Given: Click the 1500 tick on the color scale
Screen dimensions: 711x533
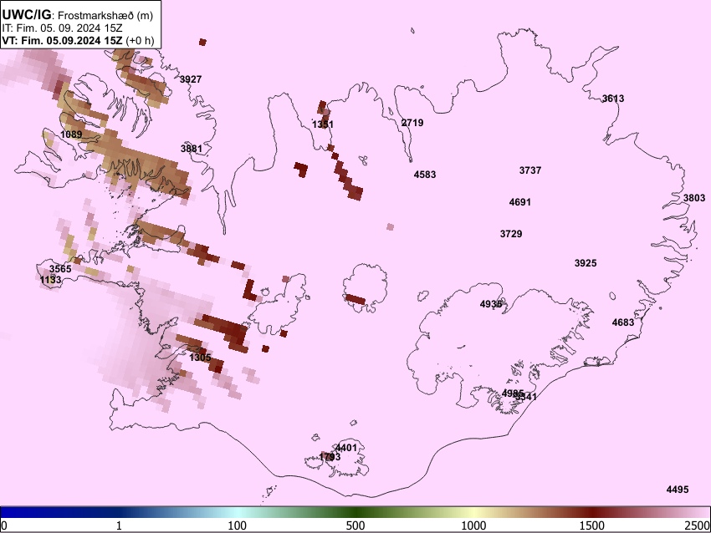Looking at the screenshot, I should coord(592,525).
